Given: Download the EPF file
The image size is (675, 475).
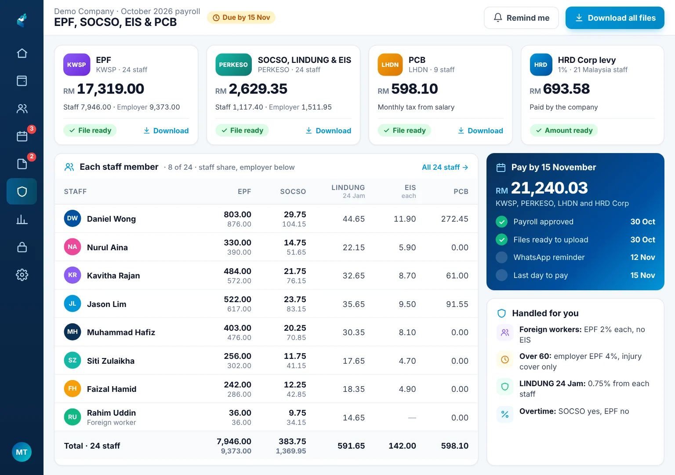Looking at the screenshot, I should 166,131.
